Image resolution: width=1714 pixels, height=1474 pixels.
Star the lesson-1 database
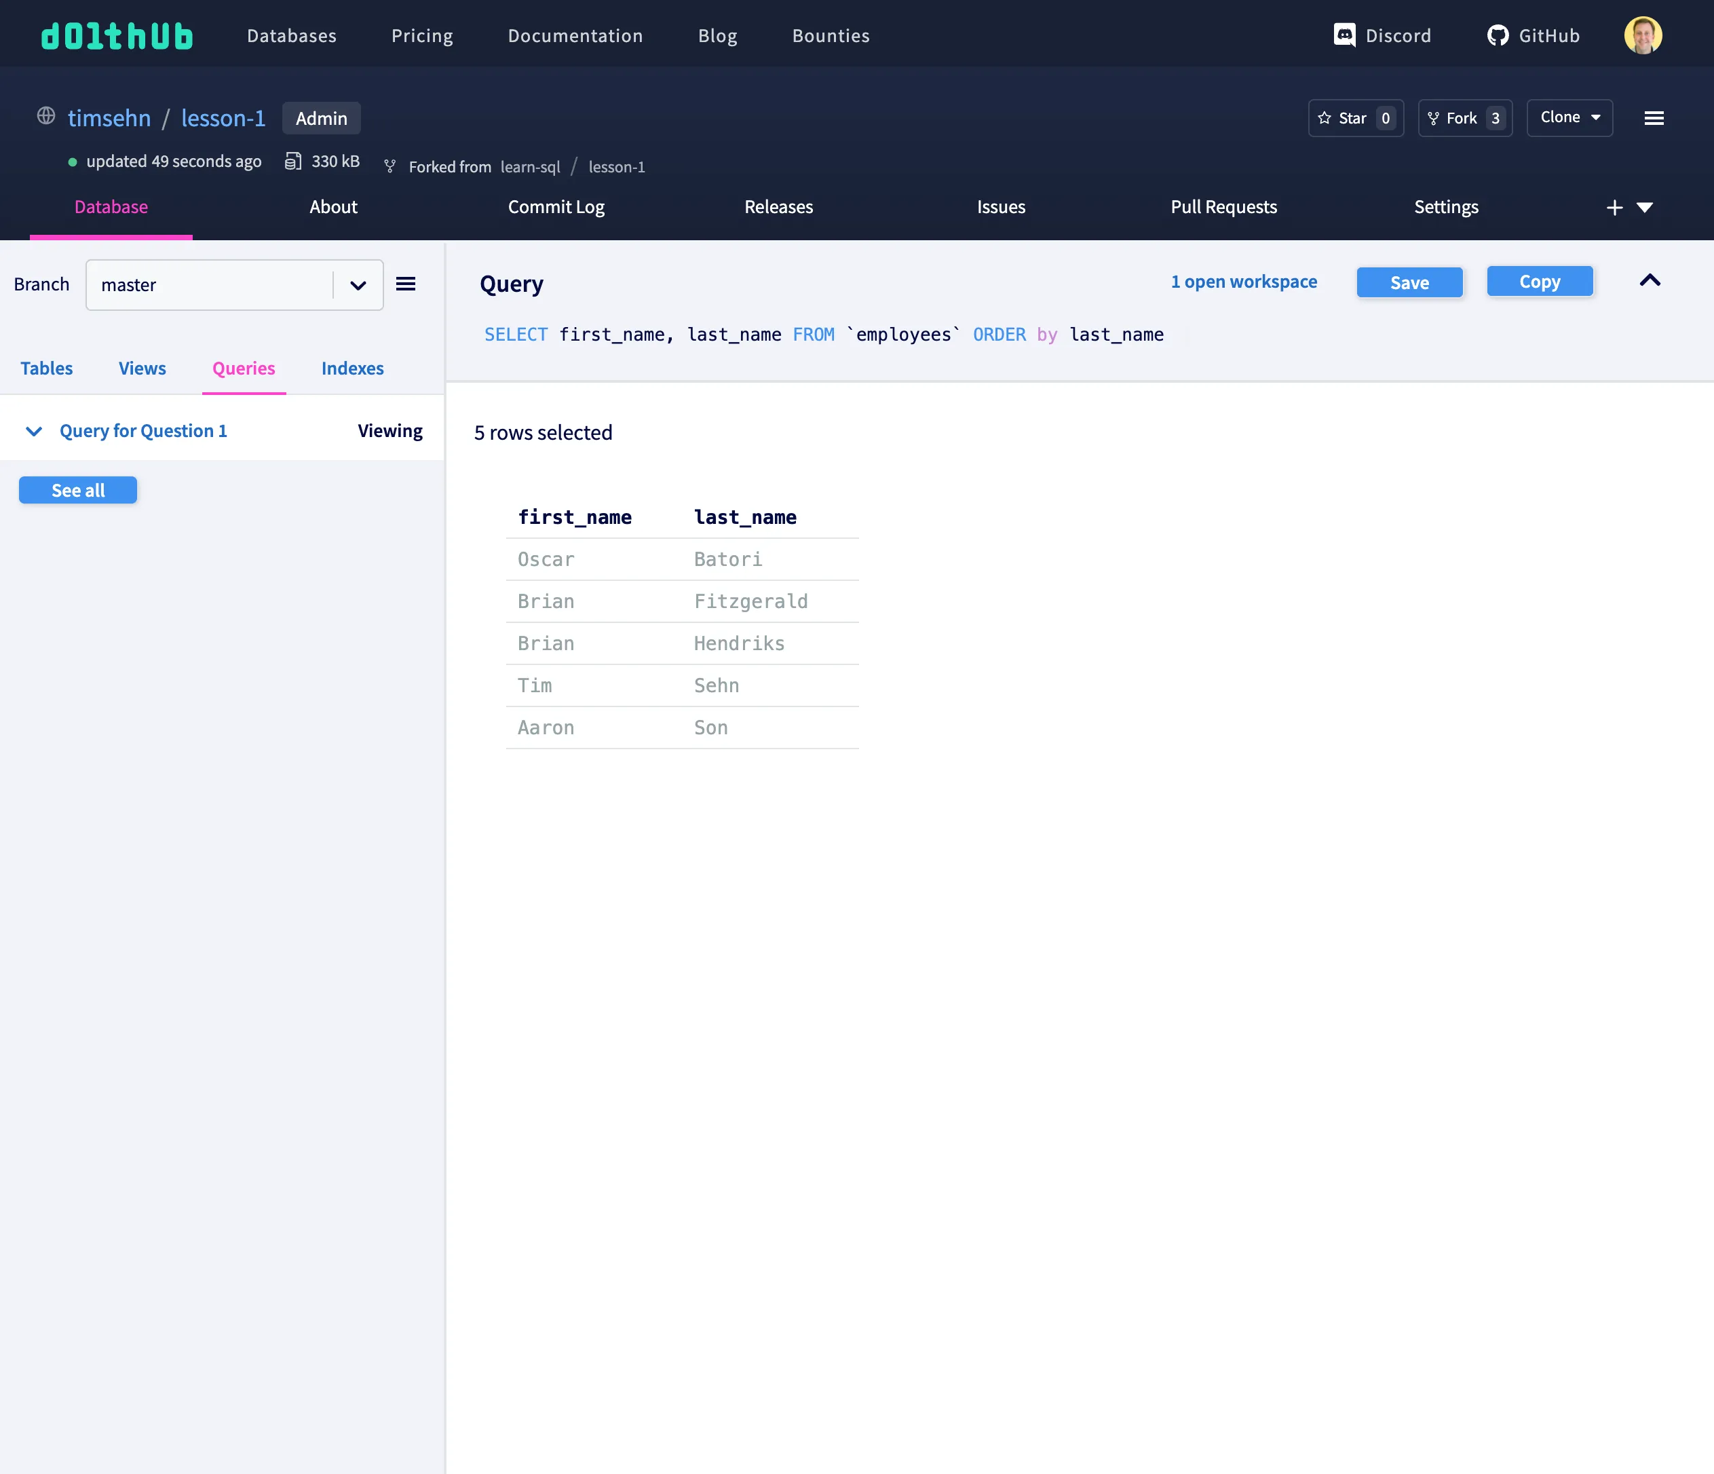click(x=1355, y=118)
